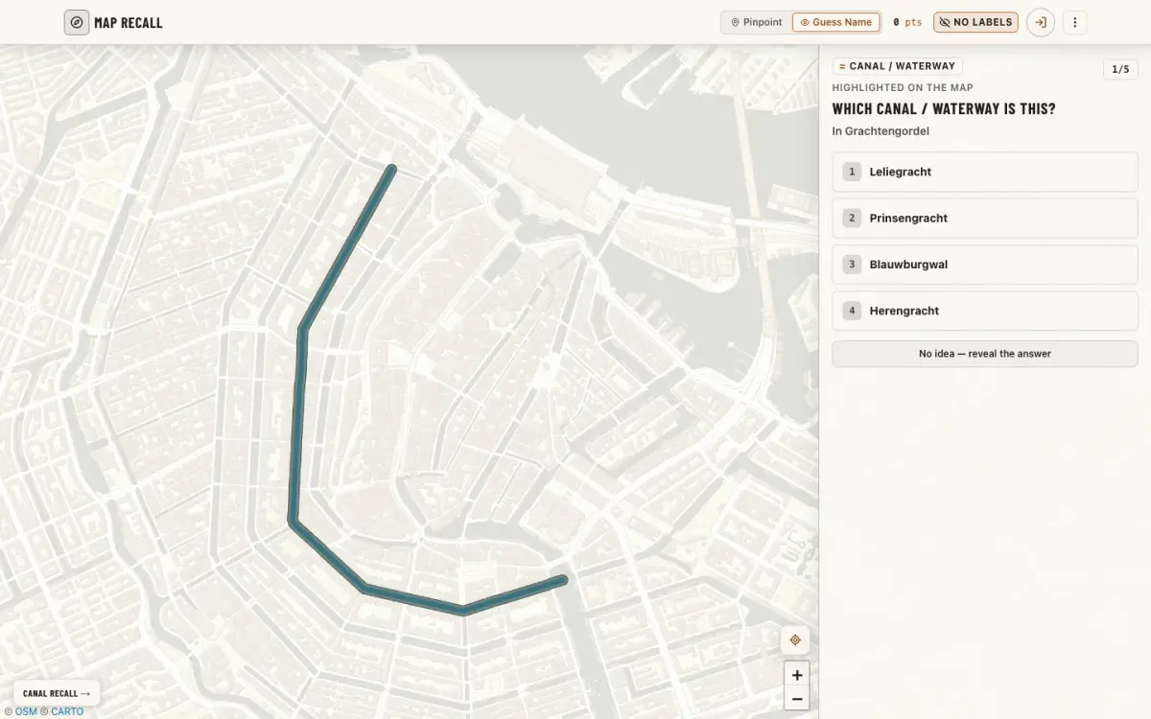This screenshot has height=719, width=1151.
Task: Zoom out the map with minus
Action: (x=796, y=699)
